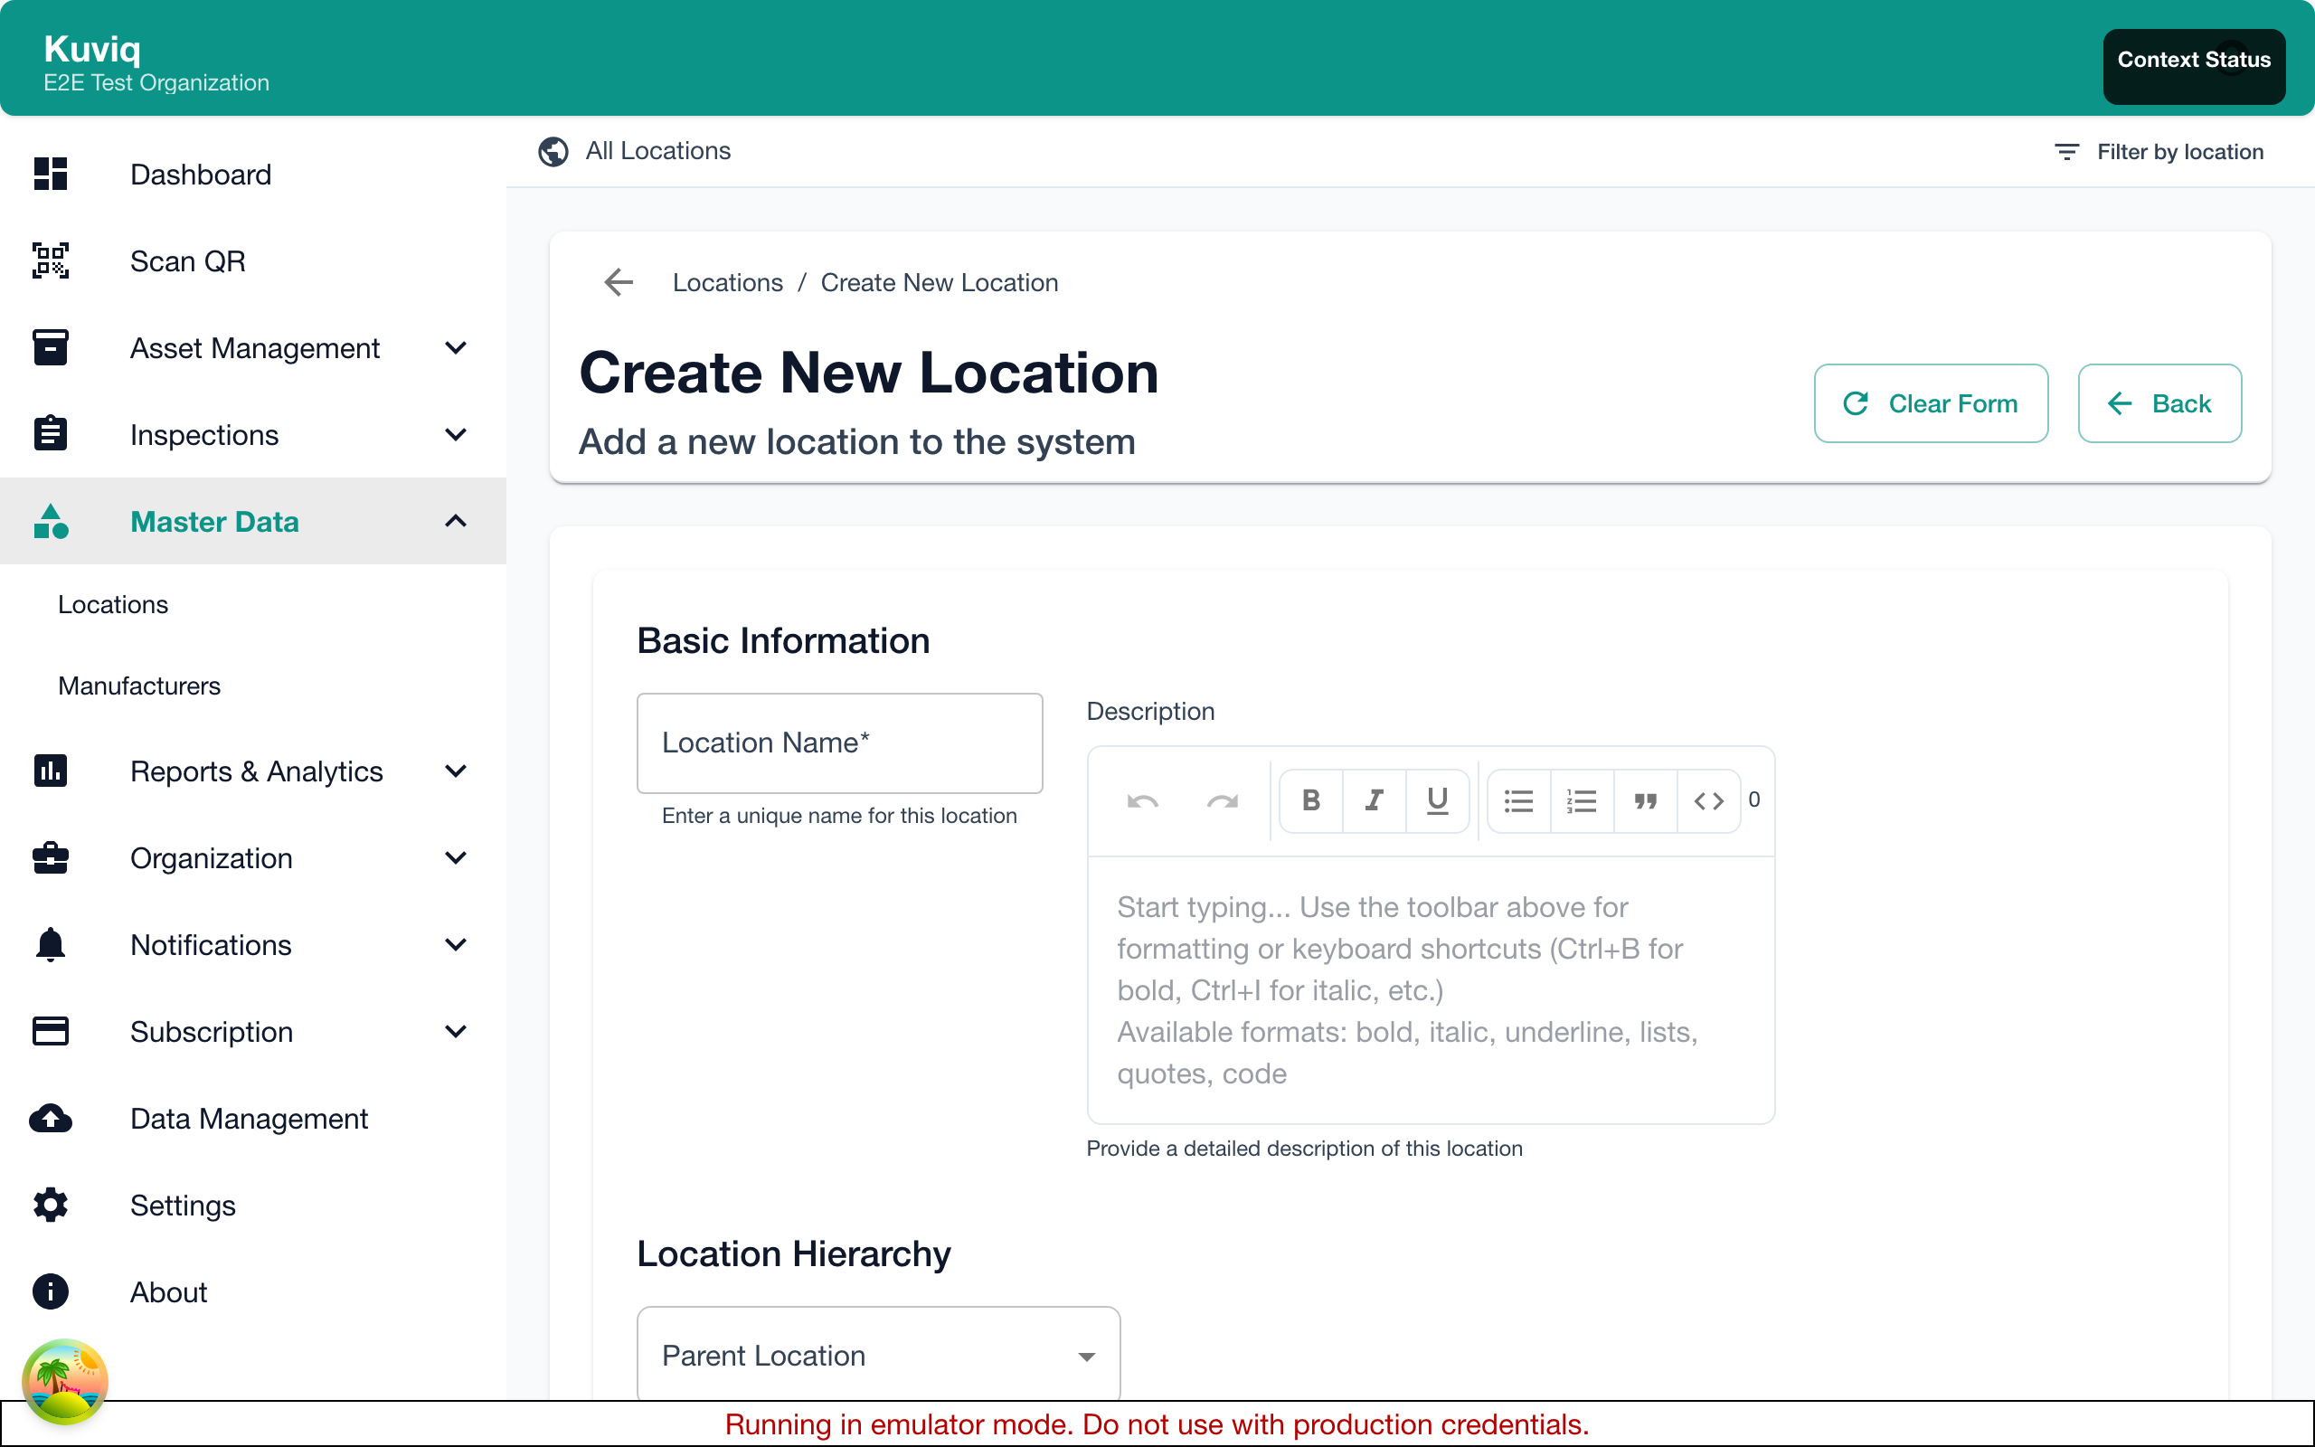Toggle bold formatting in description toolbar
This screenshot has height=1447, width=2315.
[1310, 800]
